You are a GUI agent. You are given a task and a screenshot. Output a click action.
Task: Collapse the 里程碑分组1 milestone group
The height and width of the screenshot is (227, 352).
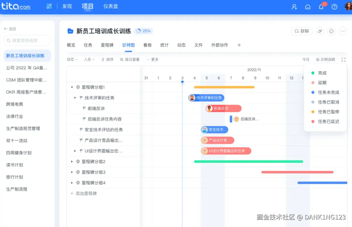[x=72, y=87]
